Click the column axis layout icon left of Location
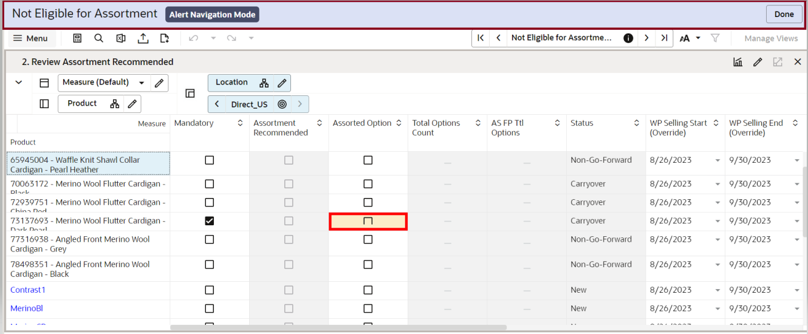The height and width of the screenshot is (334, 808). coord(190,94)
